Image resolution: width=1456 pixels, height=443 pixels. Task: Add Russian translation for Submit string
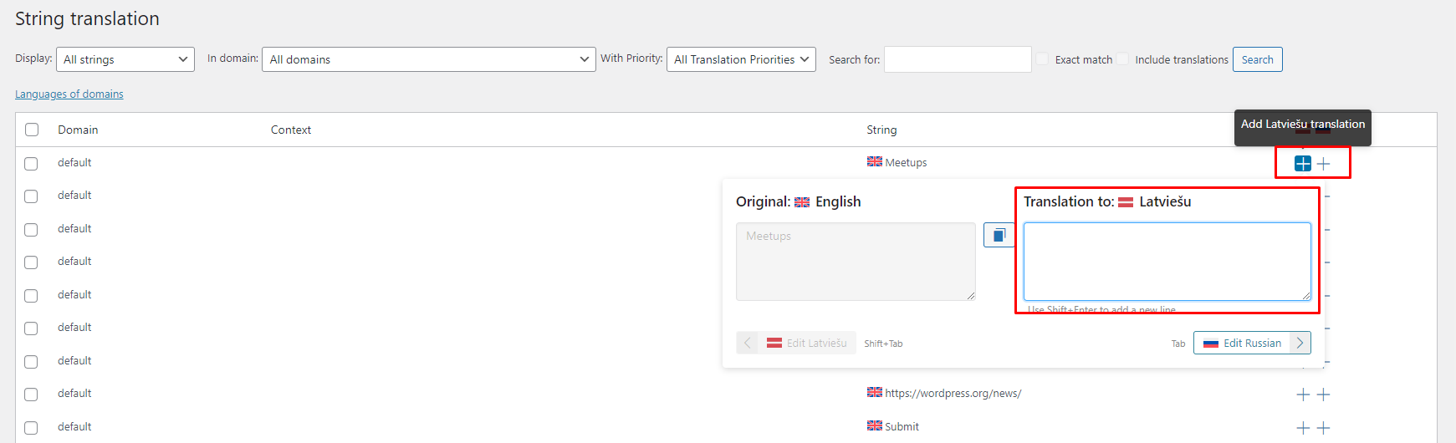tap(1323, 428)
